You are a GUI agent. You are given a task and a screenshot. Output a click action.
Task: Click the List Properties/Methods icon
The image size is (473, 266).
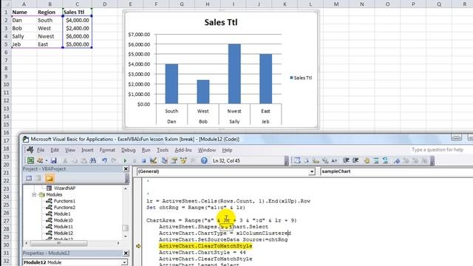pyautogui.click(x=297, y=161)
